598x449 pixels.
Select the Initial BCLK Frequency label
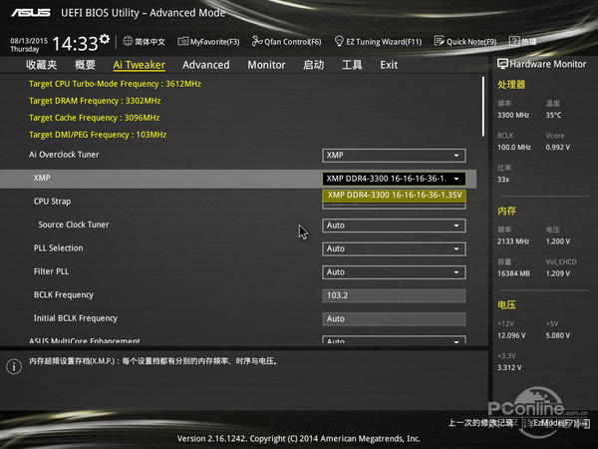(x=76, y=318)
